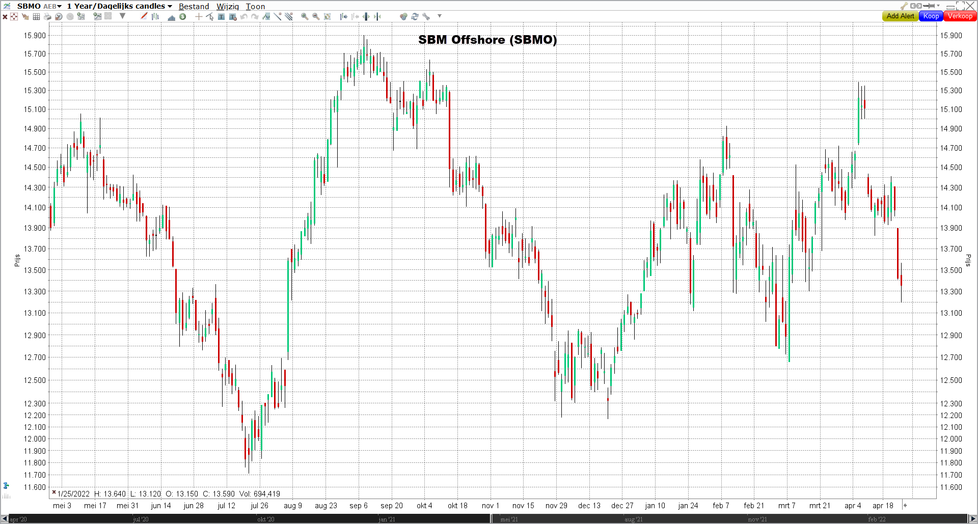Image resolution: width=978 pixels, height=524 pixels.
Task: Click the left Prijs axis label
Action: click(17, 260)
